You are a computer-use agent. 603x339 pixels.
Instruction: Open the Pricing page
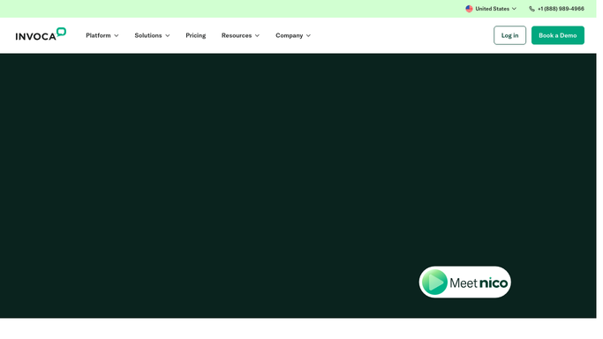coord(195,35)
